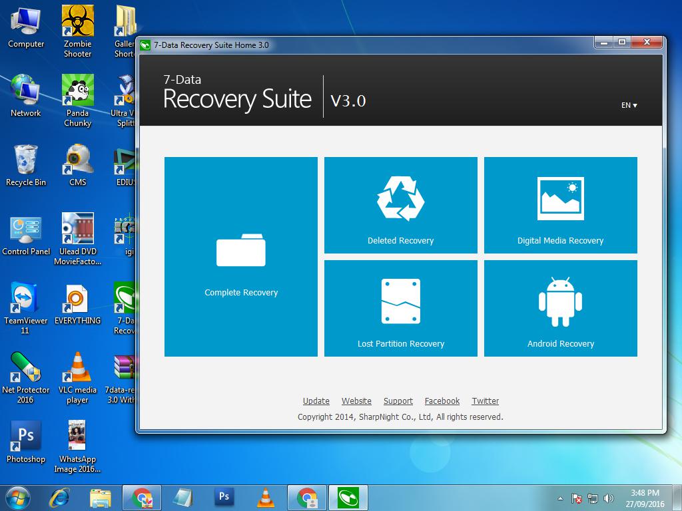Select the Lost Partition Recovery drive icon
The width and height of the screenshot is (682, 511).
pyautogui.click(x=400, y=302)
